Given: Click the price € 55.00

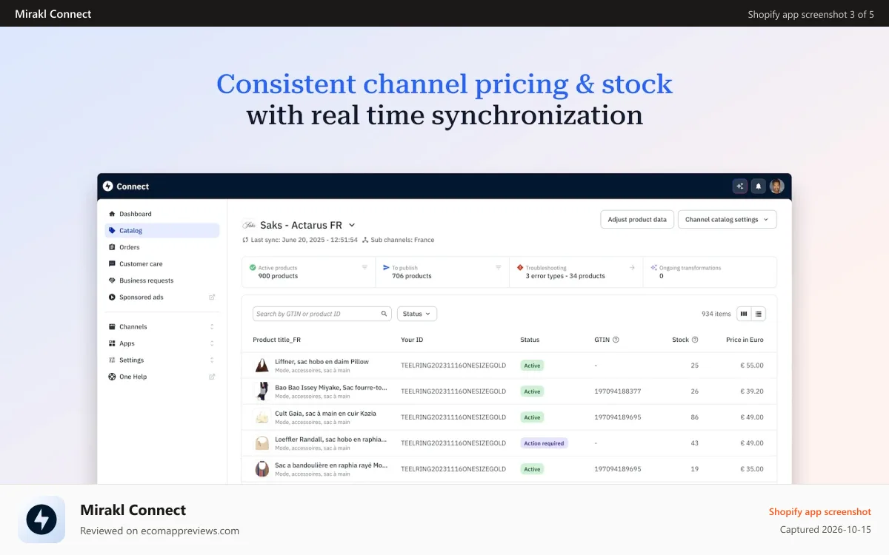Looking at the screenshot, I should tap(751, 366).
